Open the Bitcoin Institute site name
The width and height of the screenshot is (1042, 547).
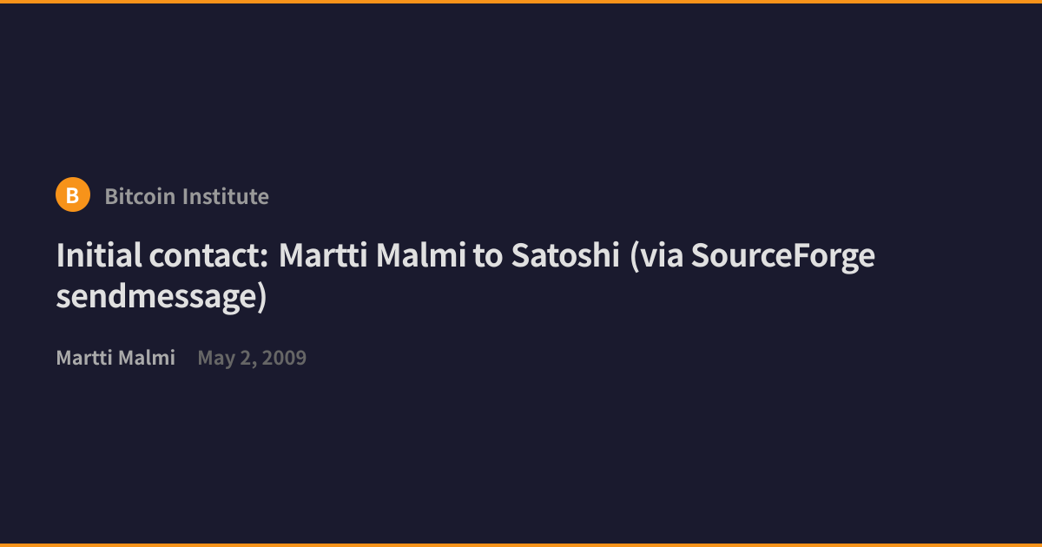tap(187, 196)
